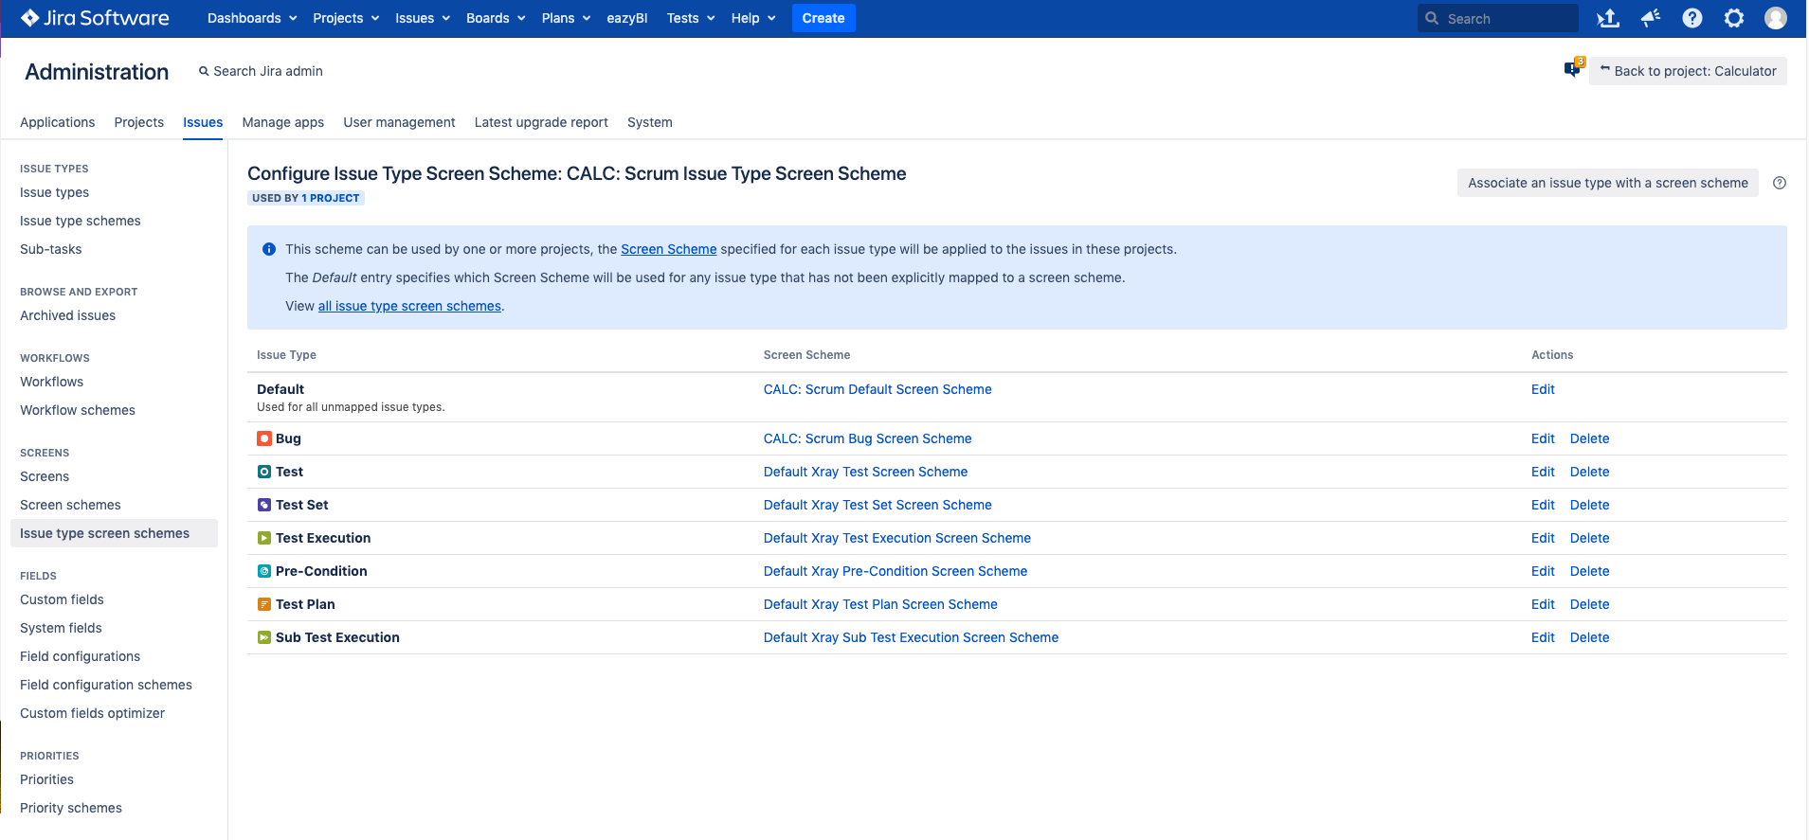This screenshot has width=1809, height=840.
Task: Open CALC: Scrum Bug Screen Scheme link
Action: click(868, 438)
